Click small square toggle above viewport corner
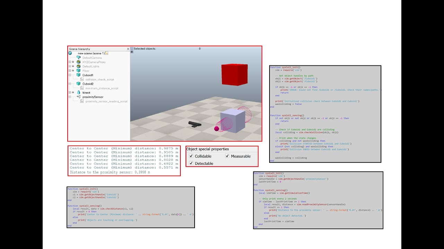 coord(132,48)
